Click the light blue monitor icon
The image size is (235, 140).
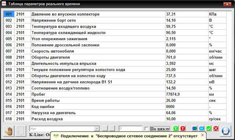[202, 129]
